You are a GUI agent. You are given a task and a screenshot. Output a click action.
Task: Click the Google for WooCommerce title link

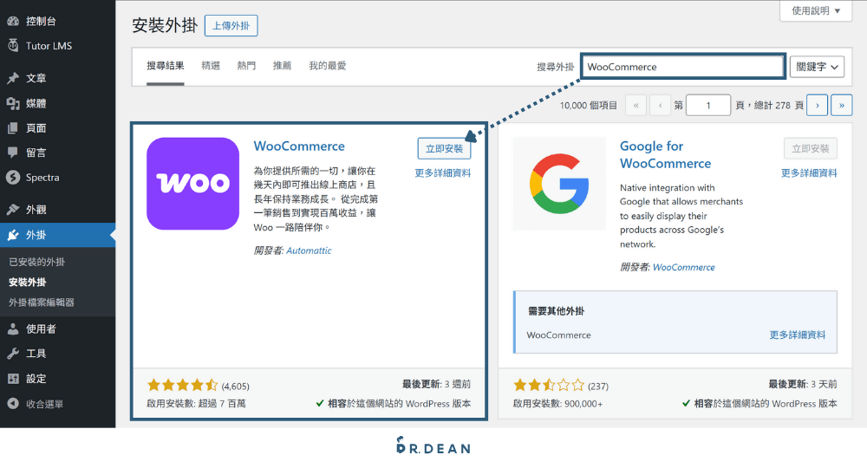665,155
